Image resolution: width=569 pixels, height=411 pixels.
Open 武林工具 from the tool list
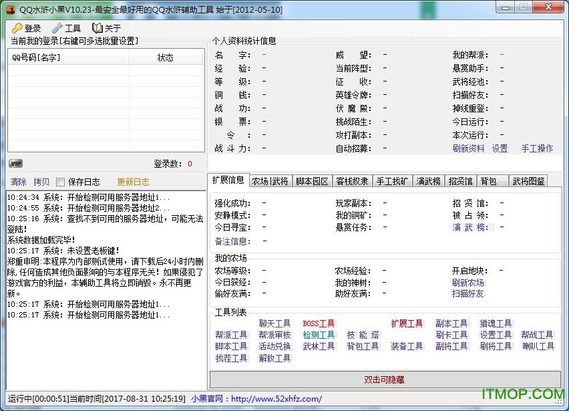pyautogui.click(x=319, y=346)
